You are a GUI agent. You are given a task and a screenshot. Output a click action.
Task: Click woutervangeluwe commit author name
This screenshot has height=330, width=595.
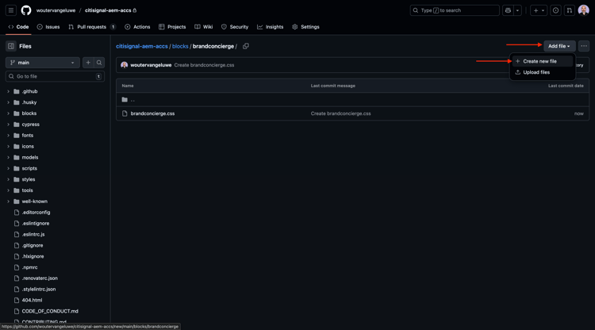click(x=151, y=65)
